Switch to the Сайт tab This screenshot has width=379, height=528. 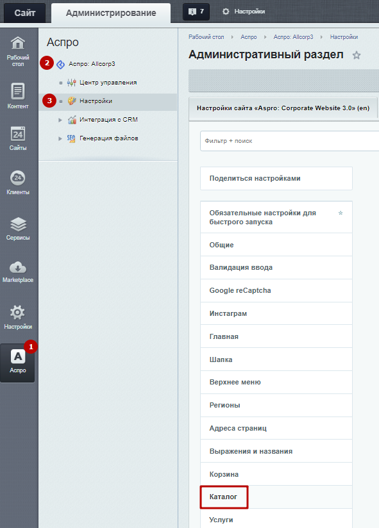tap(24, 13)
